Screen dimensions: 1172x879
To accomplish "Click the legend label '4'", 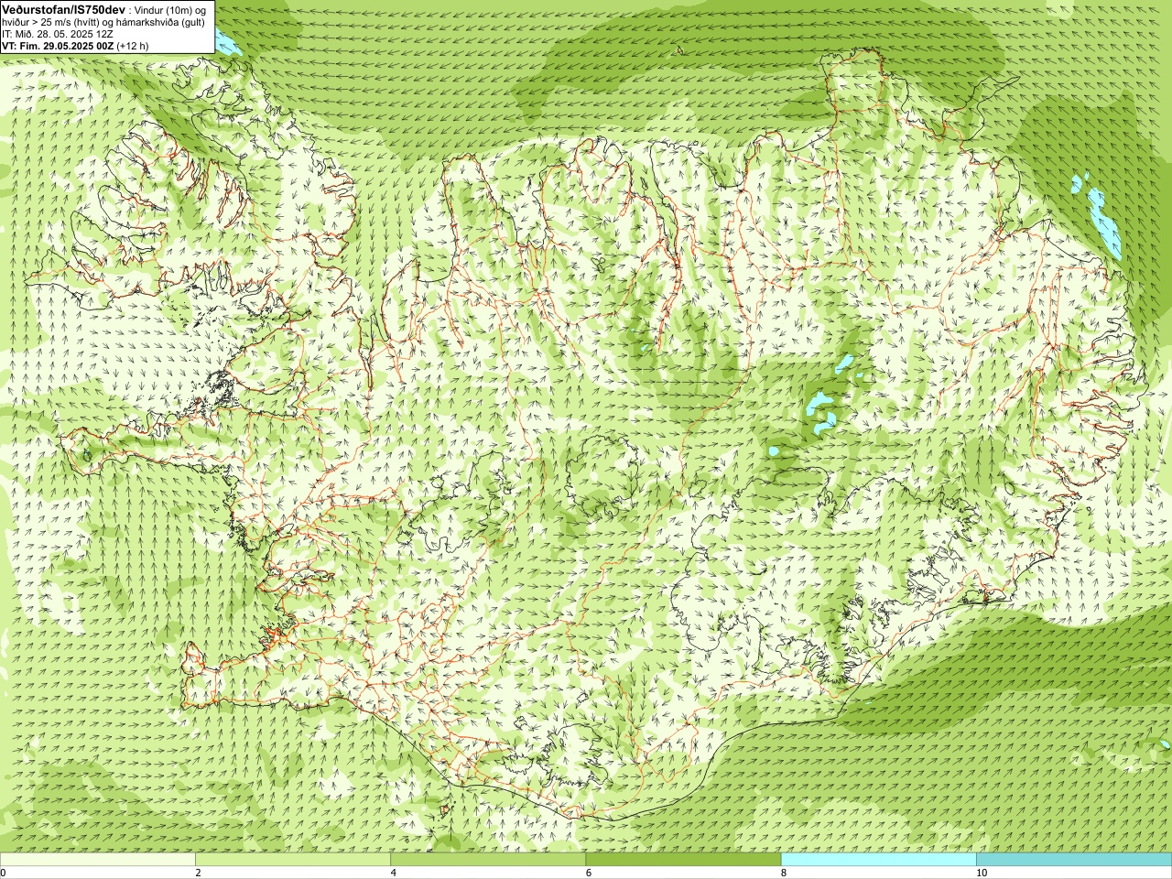I will pyautogui.click(x=393, y=873).
